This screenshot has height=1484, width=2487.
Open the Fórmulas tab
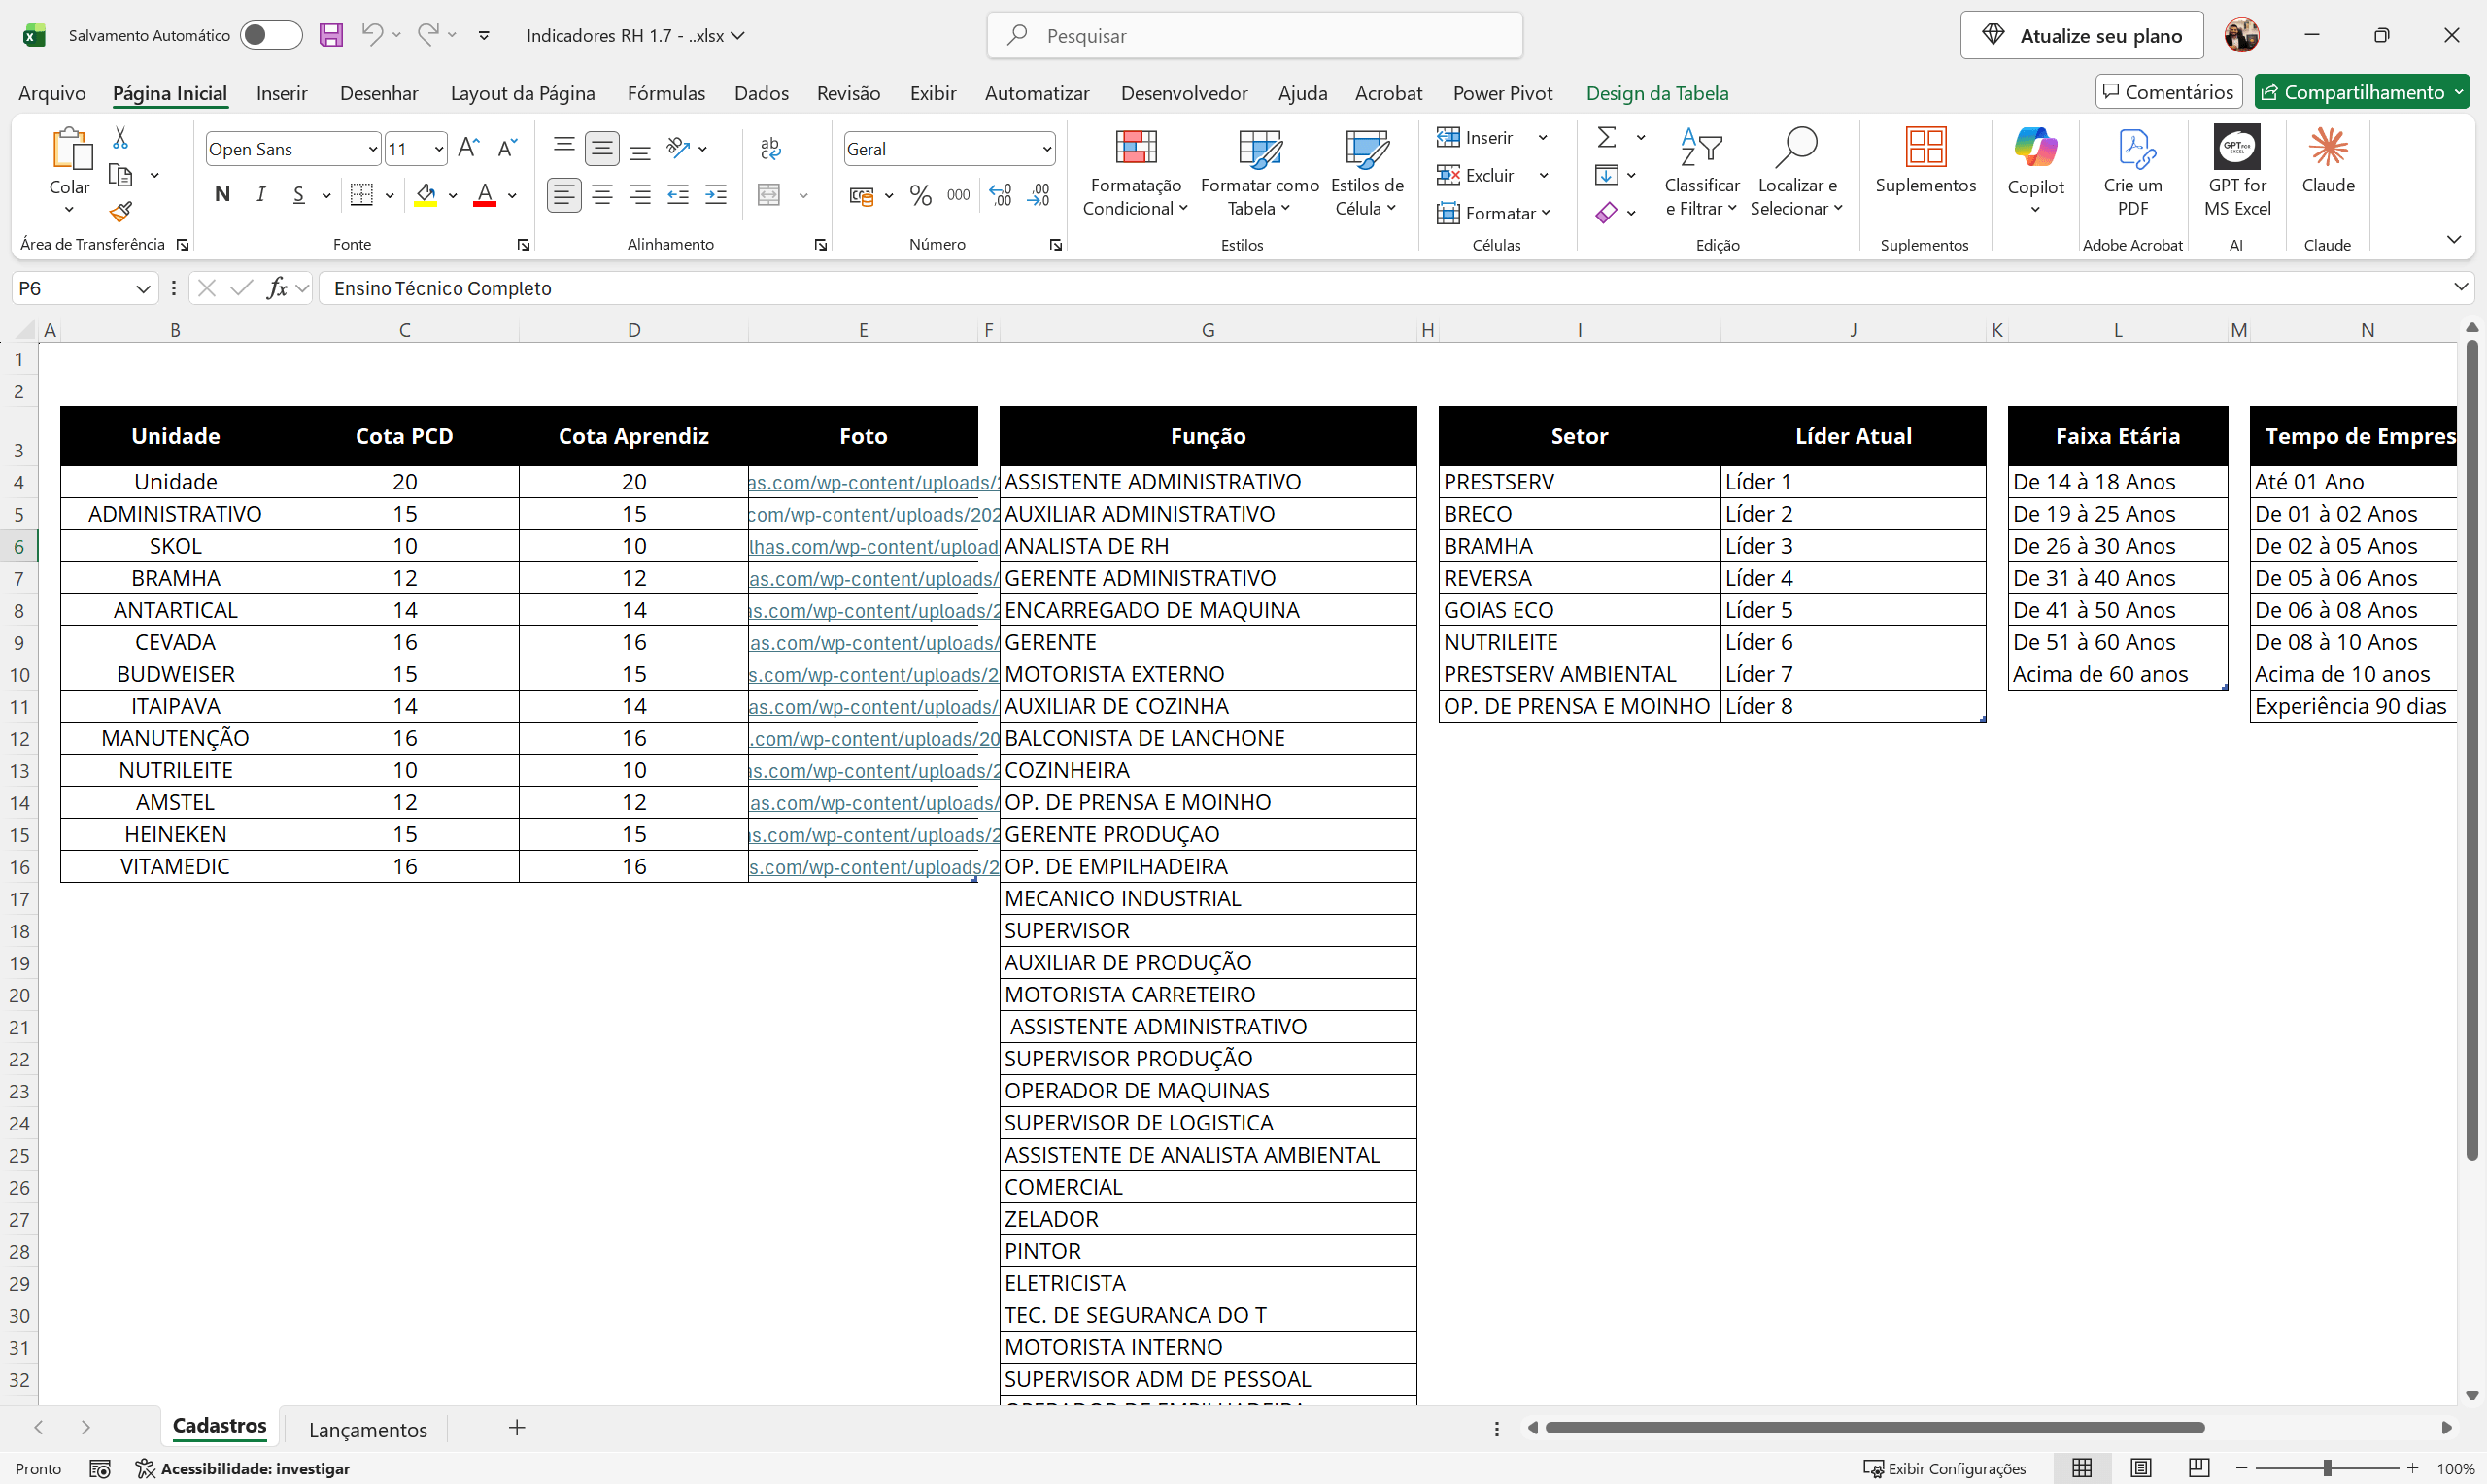[666, 93]
